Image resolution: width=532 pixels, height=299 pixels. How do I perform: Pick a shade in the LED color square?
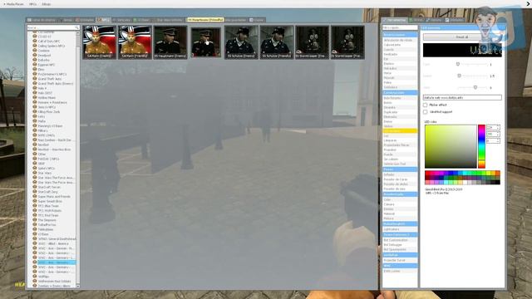451,146
